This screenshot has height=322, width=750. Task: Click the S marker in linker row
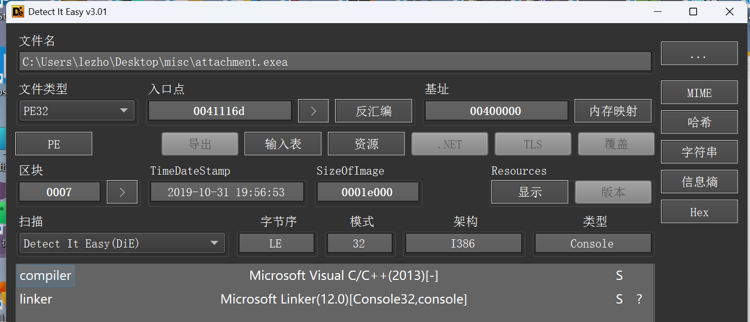tap(619, 299)
